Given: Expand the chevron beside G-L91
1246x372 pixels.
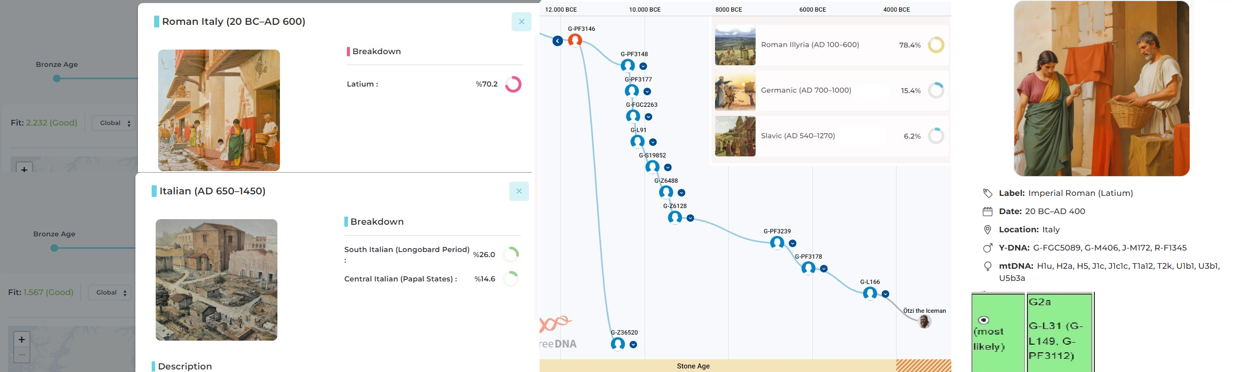Looking at the screenshot, I should click(x=653, y=142).
